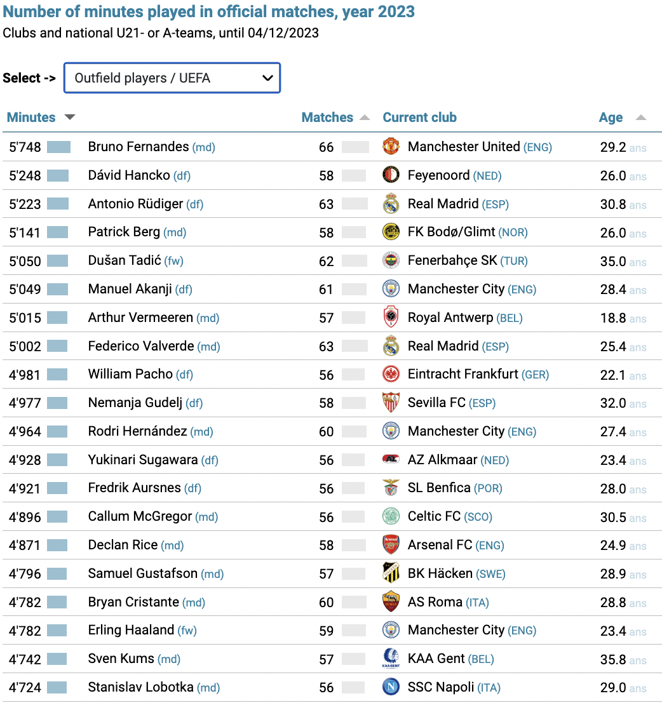The height and width of the screenshot is (710, 662).
Task: Sort ascending using the Matches arrow
Action: [364, 117]
